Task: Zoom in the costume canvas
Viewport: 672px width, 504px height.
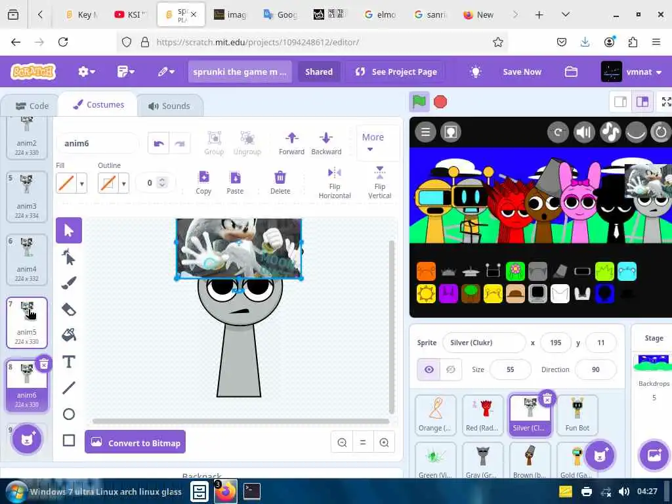Action: tap(384, 442)
